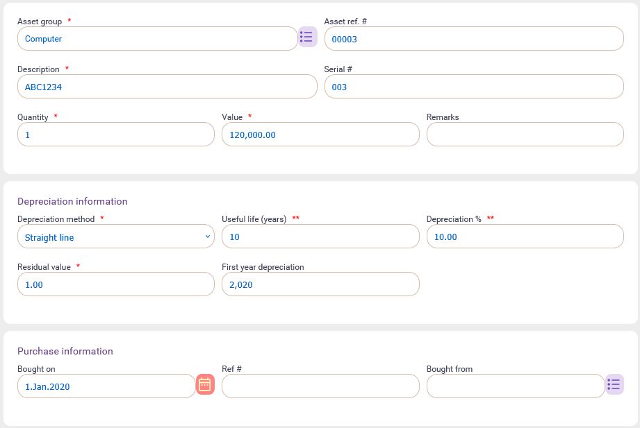Click the Useful life (years) label
The width and height of the screenshot is (640, 428).
254,219
